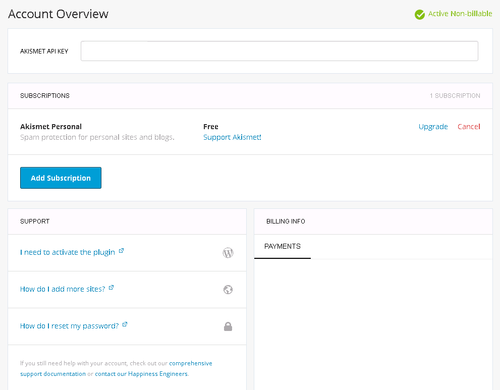Click the 'SUPPORT' section header
This screenshot has height=390, width=500.
click(35, 221)
